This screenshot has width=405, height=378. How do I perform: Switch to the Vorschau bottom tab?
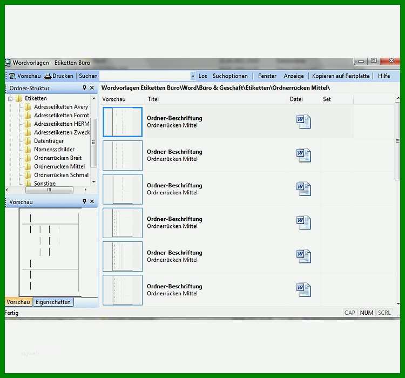pyautogui.click(x=18, y=302)
